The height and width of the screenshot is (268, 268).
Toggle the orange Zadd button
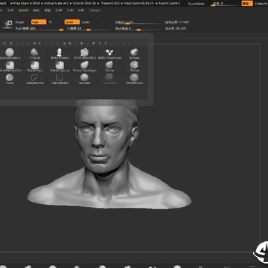tap(72, 22)
